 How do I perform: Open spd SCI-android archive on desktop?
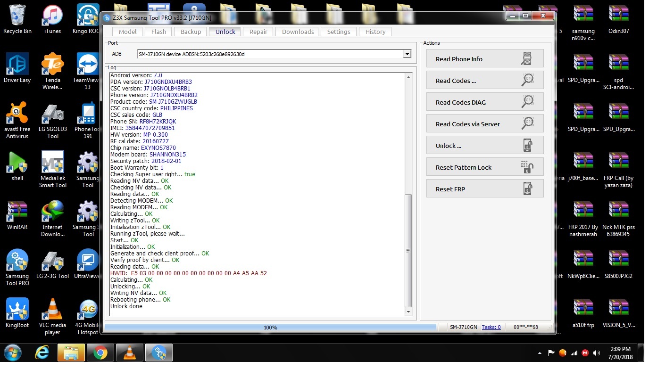619,72
